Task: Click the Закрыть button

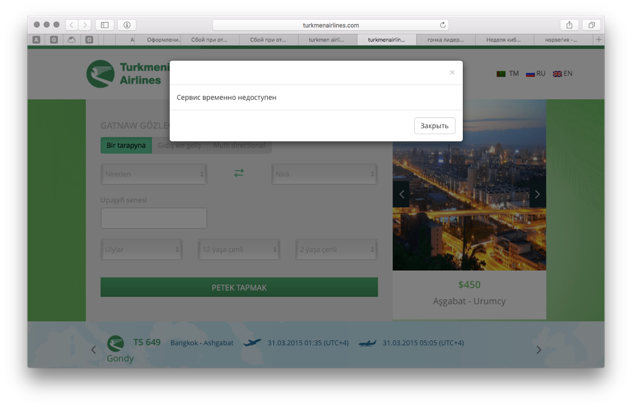Action: point(434,126)
